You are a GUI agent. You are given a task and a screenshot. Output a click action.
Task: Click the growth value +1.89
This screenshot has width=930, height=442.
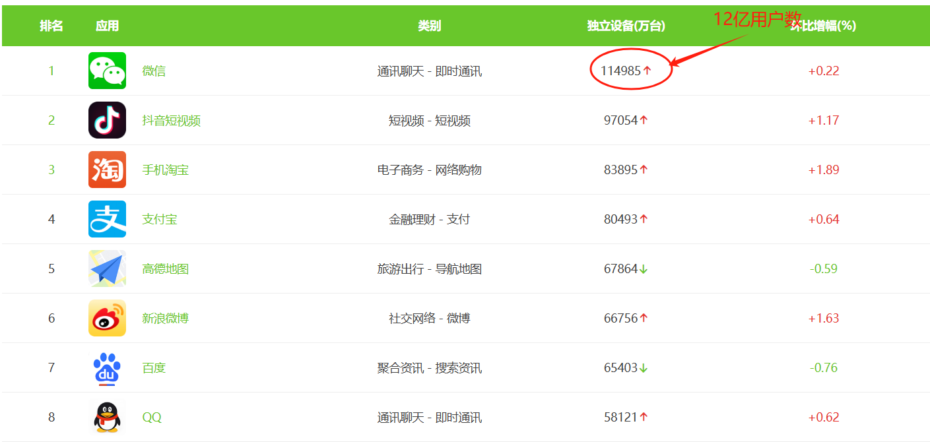[824, 170]
